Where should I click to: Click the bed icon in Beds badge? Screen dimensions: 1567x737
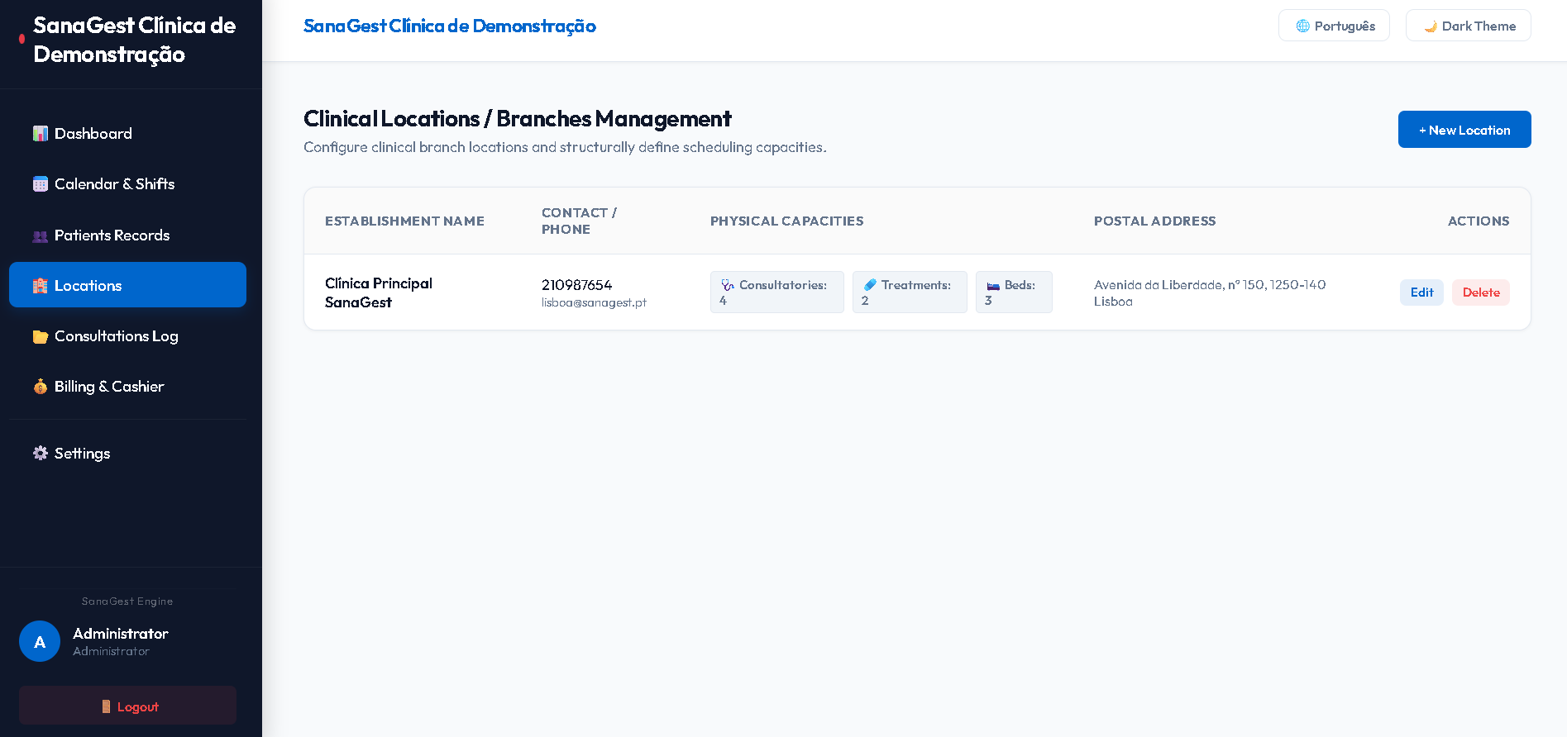tap(993, 285)
